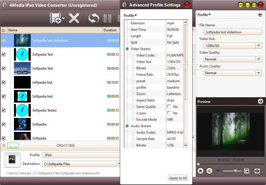This screenshot has height=185, width=266.
Task: Enable the Same Quality checkbox
Action: click(169, 106)
